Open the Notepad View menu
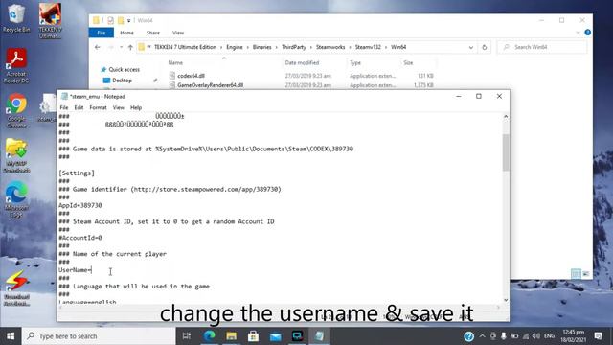The width and height of the screenshot is (613, 345). tap(118, 107)
